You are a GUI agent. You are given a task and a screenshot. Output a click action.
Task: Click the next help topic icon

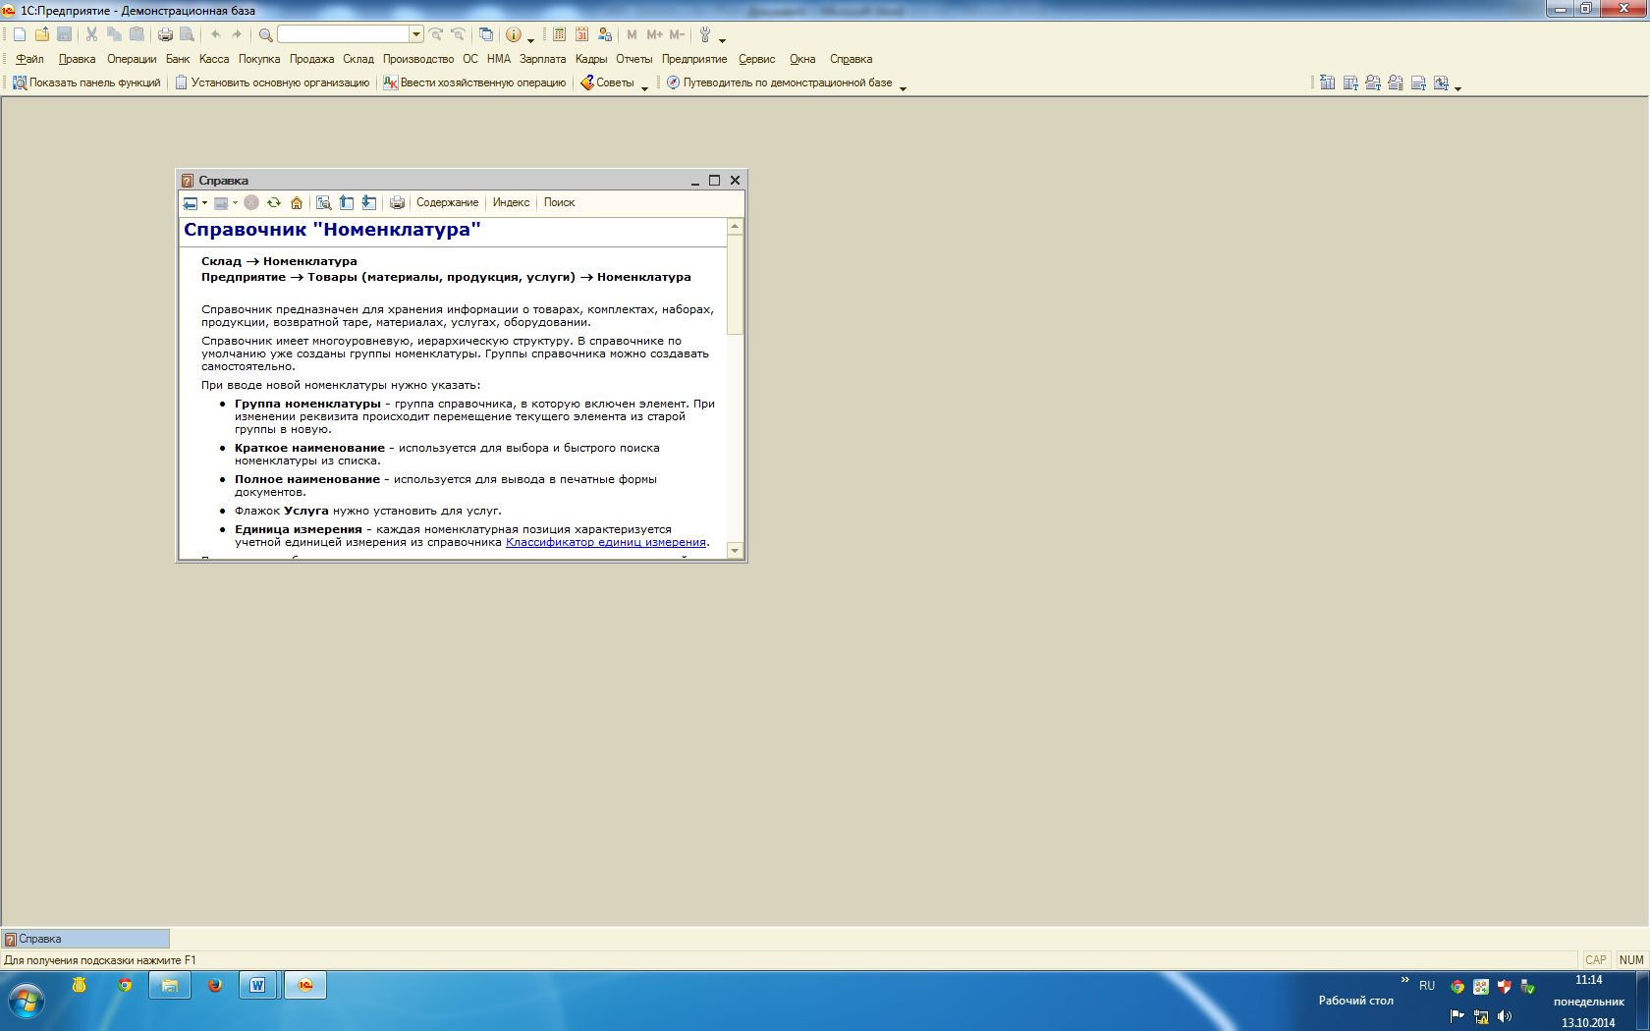368,203
